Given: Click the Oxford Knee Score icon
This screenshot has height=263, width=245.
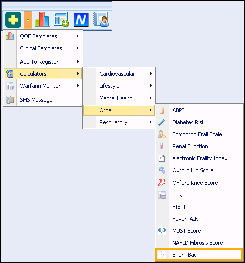Looking at the screenshot, I should click(x=162, y=183).
